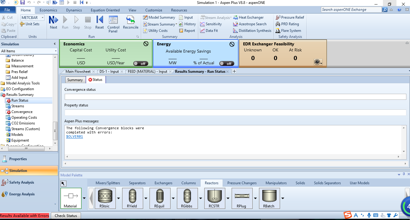Open Flare System analysis
The image size is (410, 220).
coord(288,31)
